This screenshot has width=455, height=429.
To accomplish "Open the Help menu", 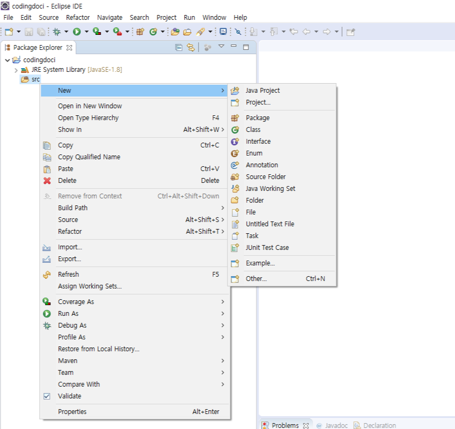I will click(240, 18).
